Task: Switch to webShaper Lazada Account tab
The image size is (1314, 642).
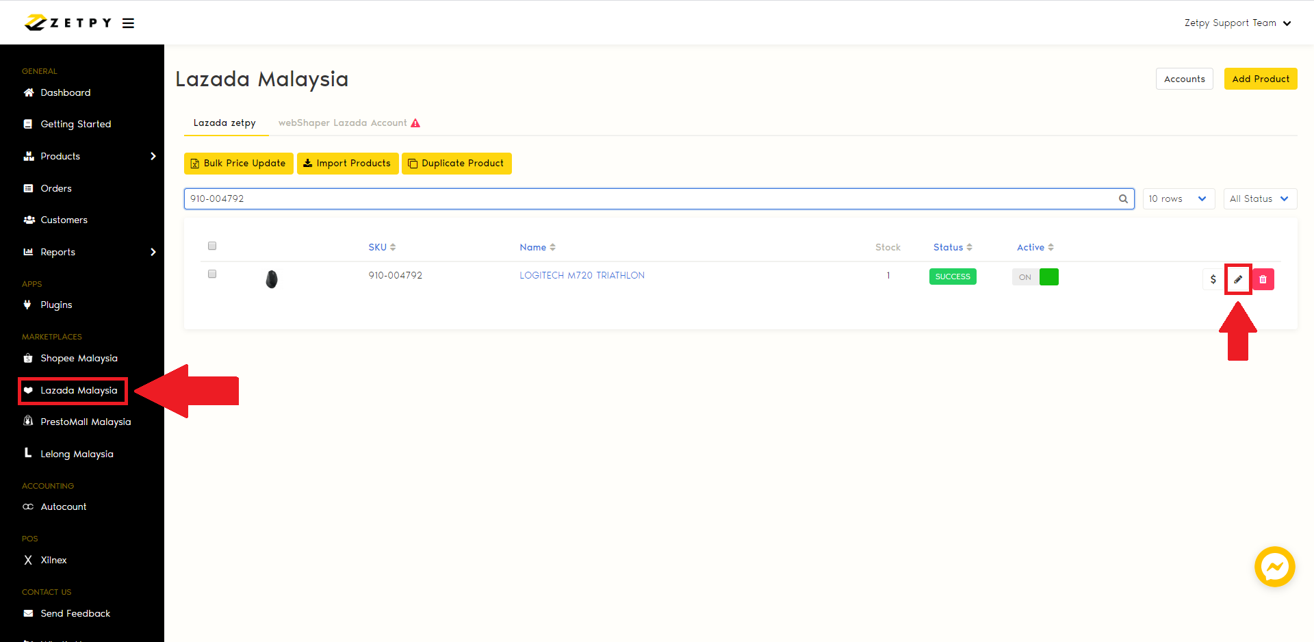Action: [342, 123]
